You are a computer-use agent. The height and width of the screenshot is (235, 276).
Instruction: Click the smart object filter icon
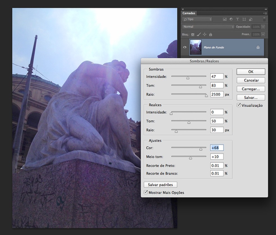250,19
